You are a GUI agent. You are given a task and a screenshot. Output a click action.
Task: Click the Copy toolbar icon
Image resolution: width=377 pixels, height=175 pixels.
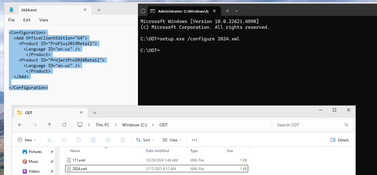coord(64,140)
